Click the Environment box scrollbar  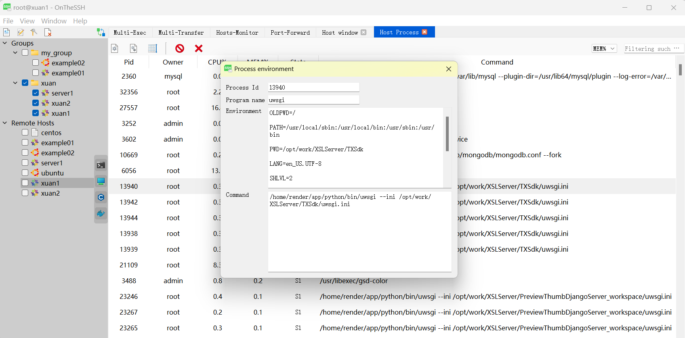(447, 134)
